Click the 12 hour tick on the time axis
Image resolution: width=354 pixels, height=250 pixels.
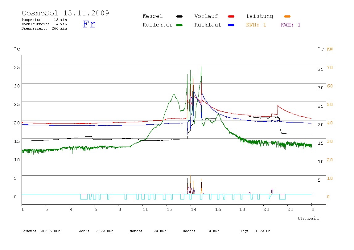coord(170,209)
